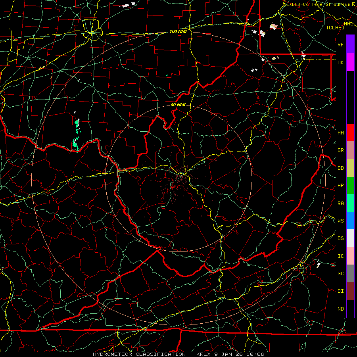
Task: Click the 'WS' legend label
Action: click(341, 221)
